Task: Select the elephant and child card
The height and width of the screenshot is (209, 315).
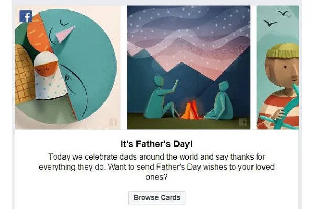Action: 68,67
